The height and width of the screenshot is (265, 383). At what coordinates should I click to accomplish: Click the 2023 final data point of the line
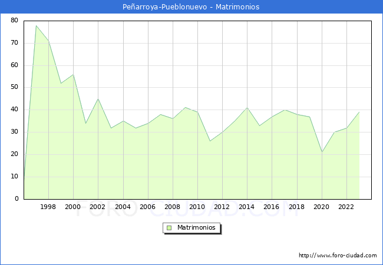point(359,112)
